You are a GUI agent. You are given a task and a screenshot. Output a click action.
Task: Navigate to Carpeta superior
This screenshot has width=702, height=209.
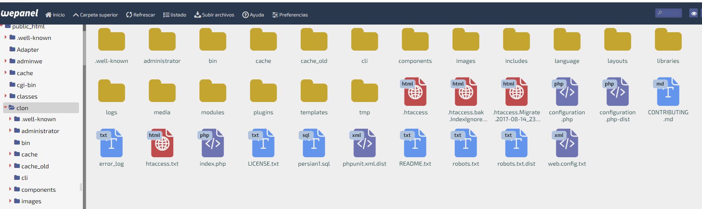[x=95, y=15]
